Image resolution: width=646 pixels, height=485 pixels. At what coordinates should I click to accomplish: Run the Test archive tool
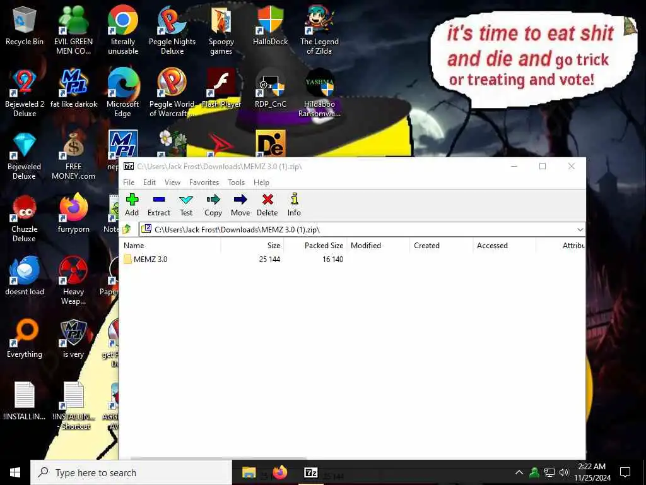tap(186, 205)
